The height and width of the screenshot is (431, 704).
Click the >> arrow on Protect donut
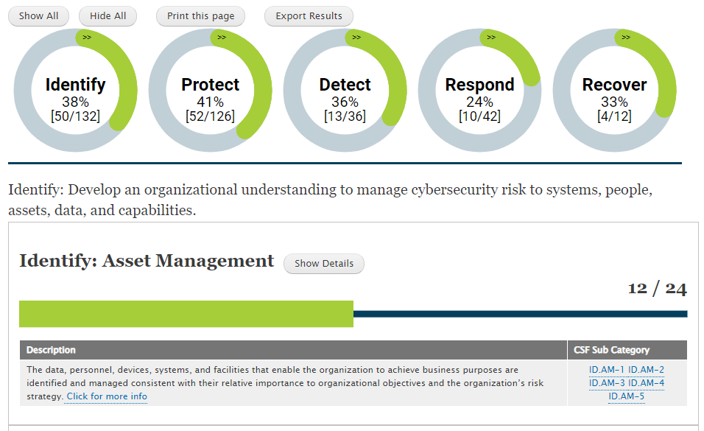coord(222,37)
